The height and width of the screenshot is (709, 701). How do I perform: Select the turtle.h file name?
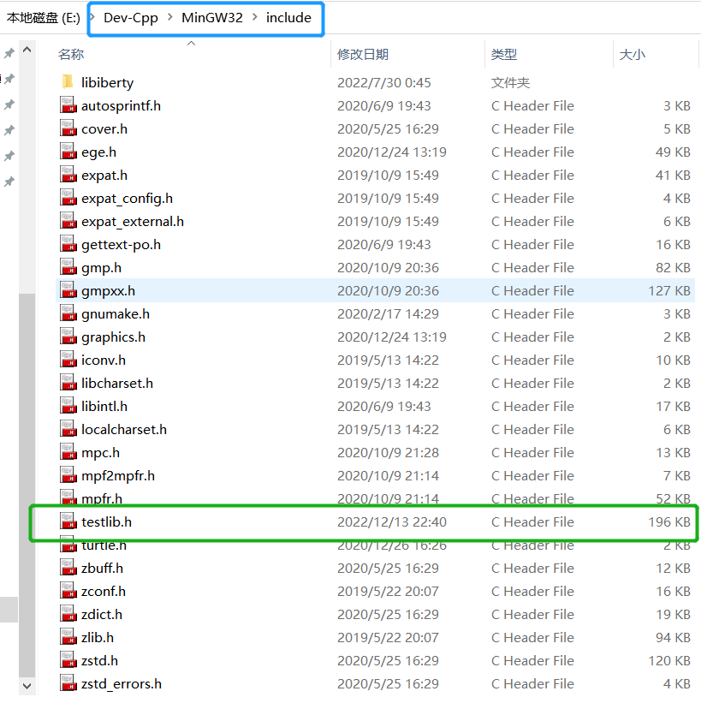(x=104, y=545)
